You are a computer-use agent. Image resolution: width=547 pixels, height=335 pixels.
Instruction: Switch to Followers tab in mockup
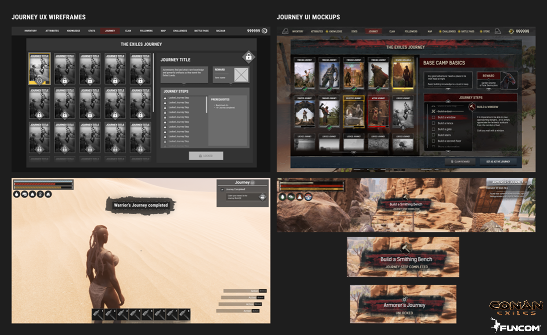point(411,31)
